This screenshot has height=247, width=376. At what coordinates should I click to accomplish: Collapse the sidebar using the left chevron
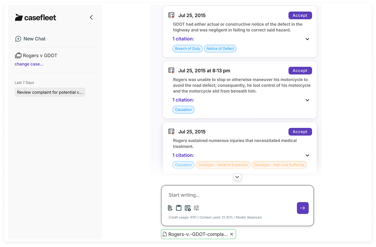point(91,17)
